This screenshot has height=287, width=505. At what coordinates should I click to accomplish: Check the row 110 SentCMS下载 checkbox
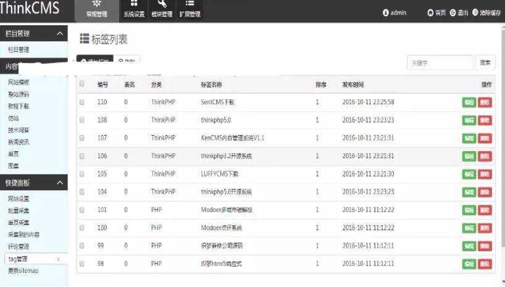(x=82, y=102)
